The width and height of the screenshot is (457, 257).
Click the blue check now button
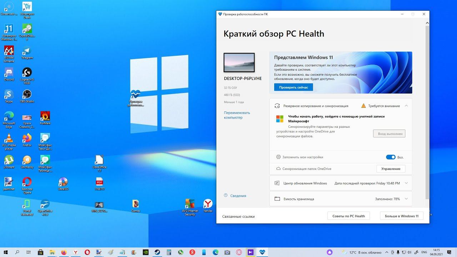[x=293, y=87]
